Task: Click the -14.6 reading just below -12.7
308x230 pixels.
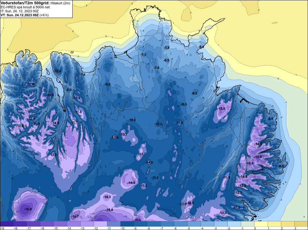Action: (149, 162)
